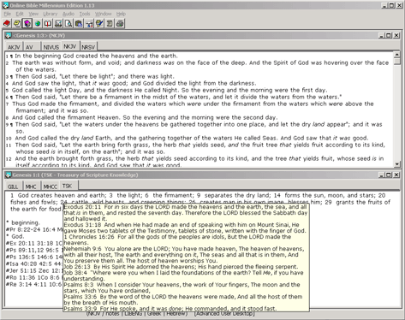The height and width of the screenshot is (320, 405).
Task: Click the '#Ps 136:5 146:6' reference line
Action: [34, 257]
